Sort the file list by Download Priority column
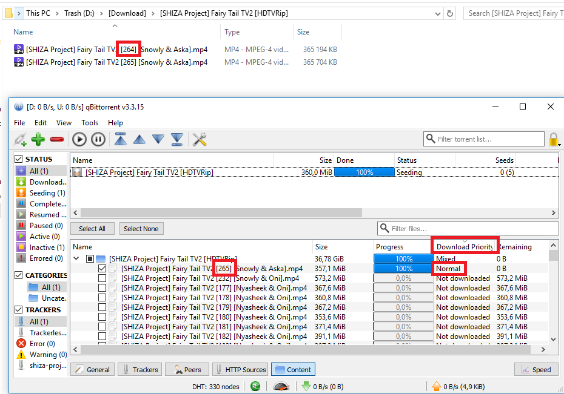Viewport: 564px width, 394px height. (x=465, y=246)
